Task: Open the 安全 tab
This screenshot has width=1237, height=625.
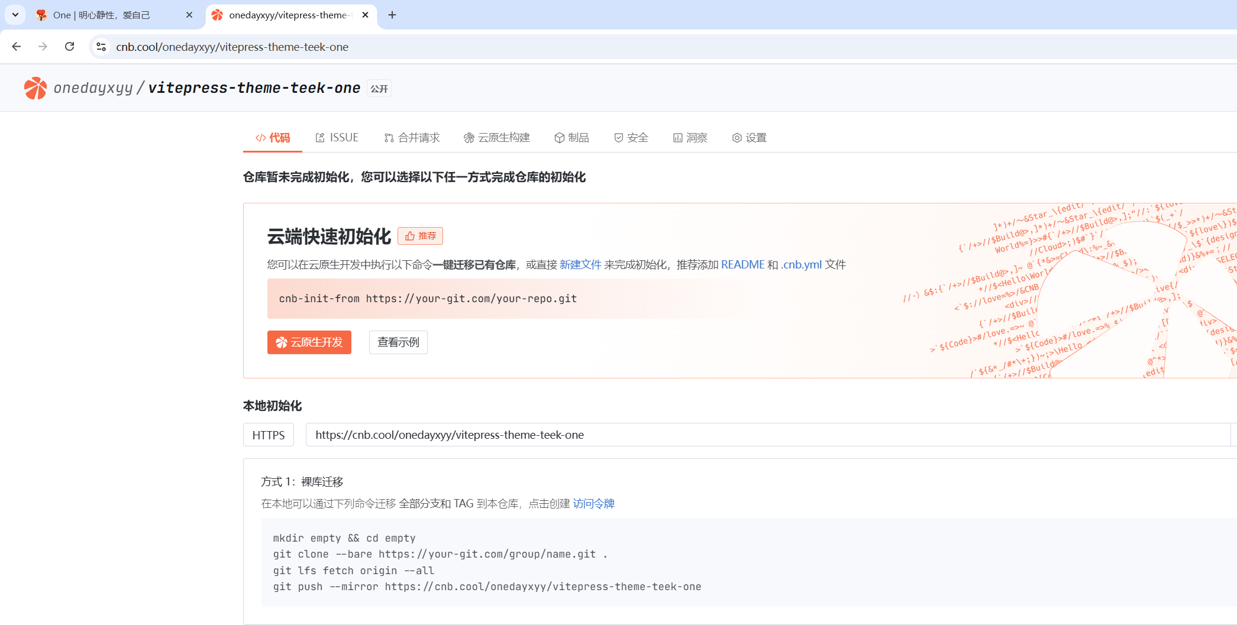Action: (631, 138)
